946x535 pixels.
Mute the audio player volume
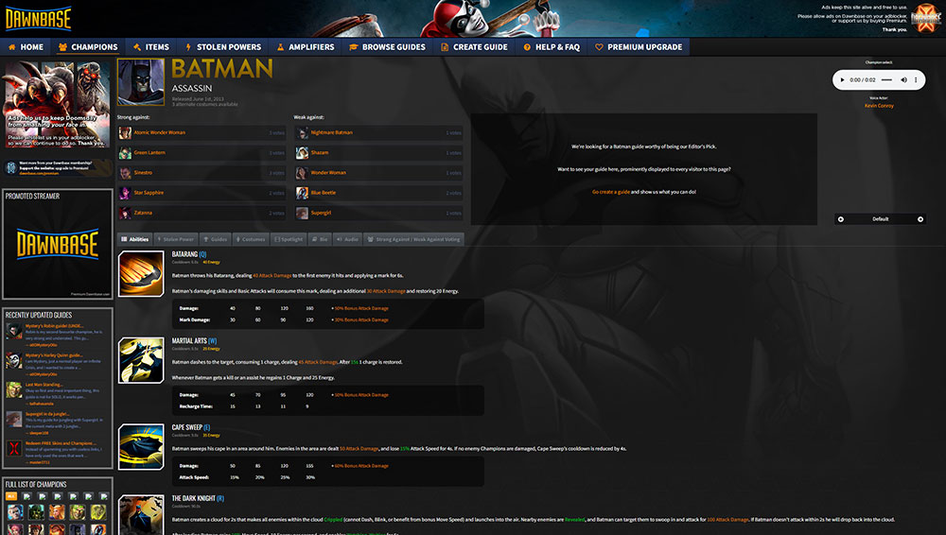(x=903, y=79)
